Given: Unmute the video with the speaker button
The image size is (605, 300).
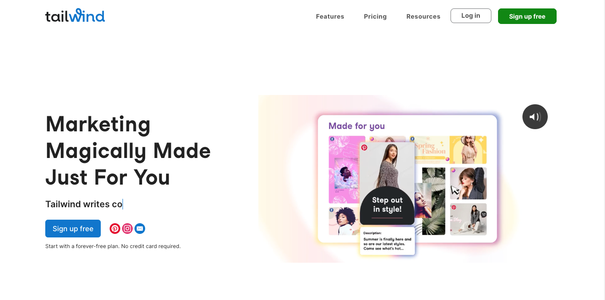Looking at the screenshot, I should pos(535,117).
